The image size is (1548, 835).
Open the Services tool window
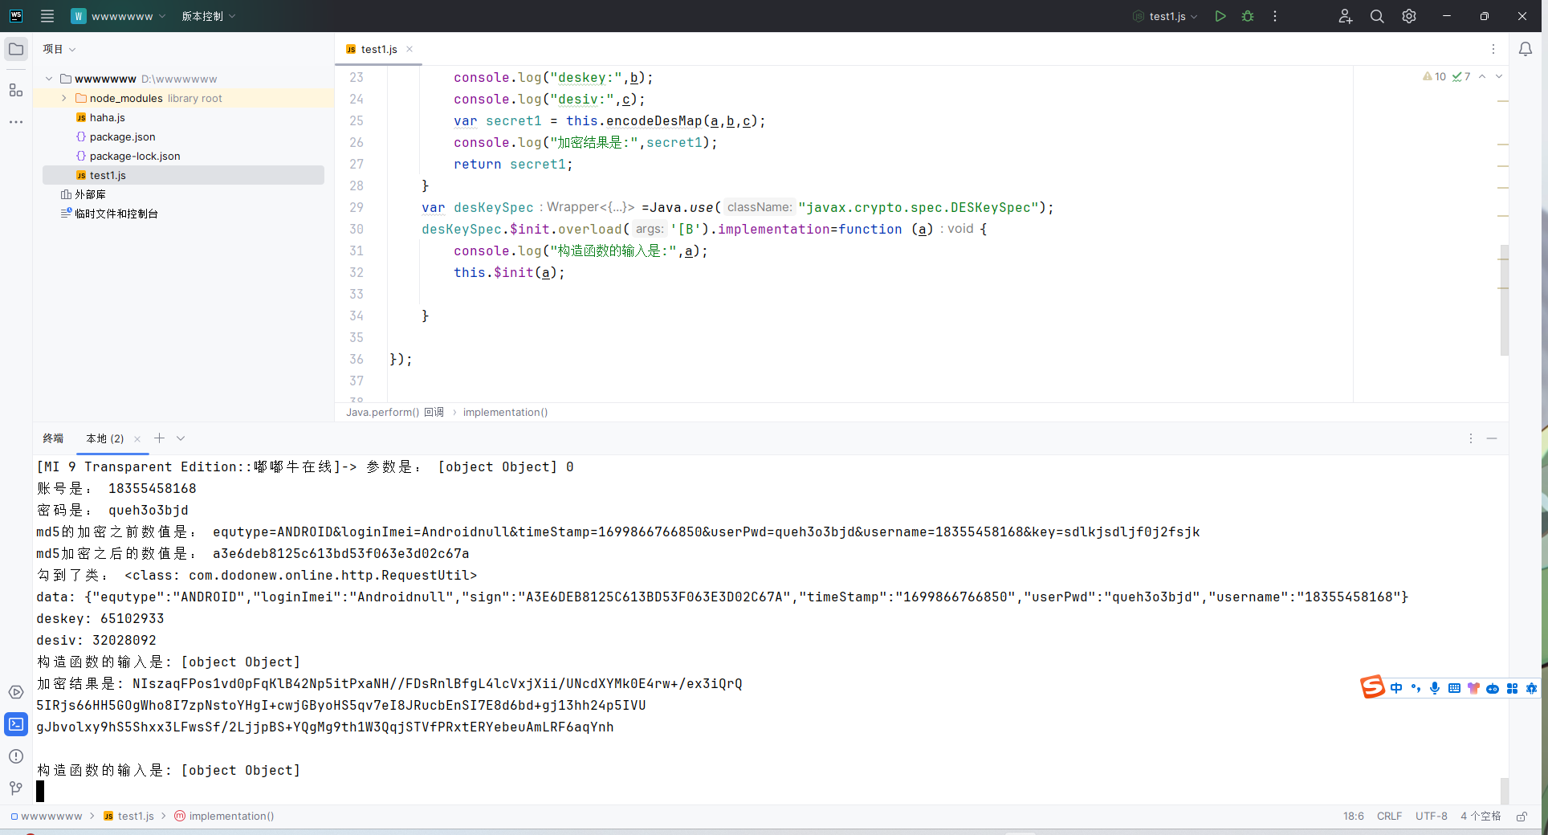coord(16,692)
